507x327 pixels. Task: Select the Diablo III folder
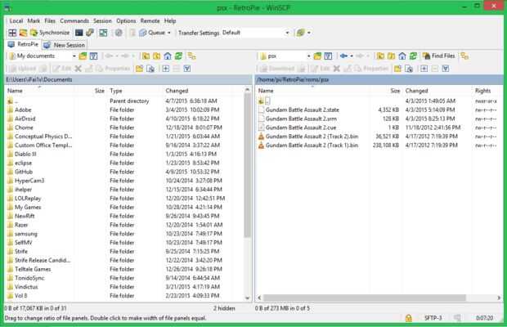[x=25, y=154]
